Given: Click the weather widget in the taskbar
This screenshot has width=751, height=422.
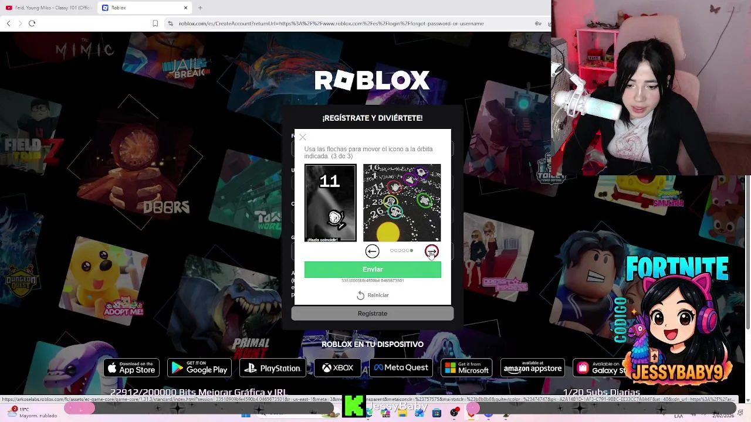Looking at the screenshot, I should (32, 412).
